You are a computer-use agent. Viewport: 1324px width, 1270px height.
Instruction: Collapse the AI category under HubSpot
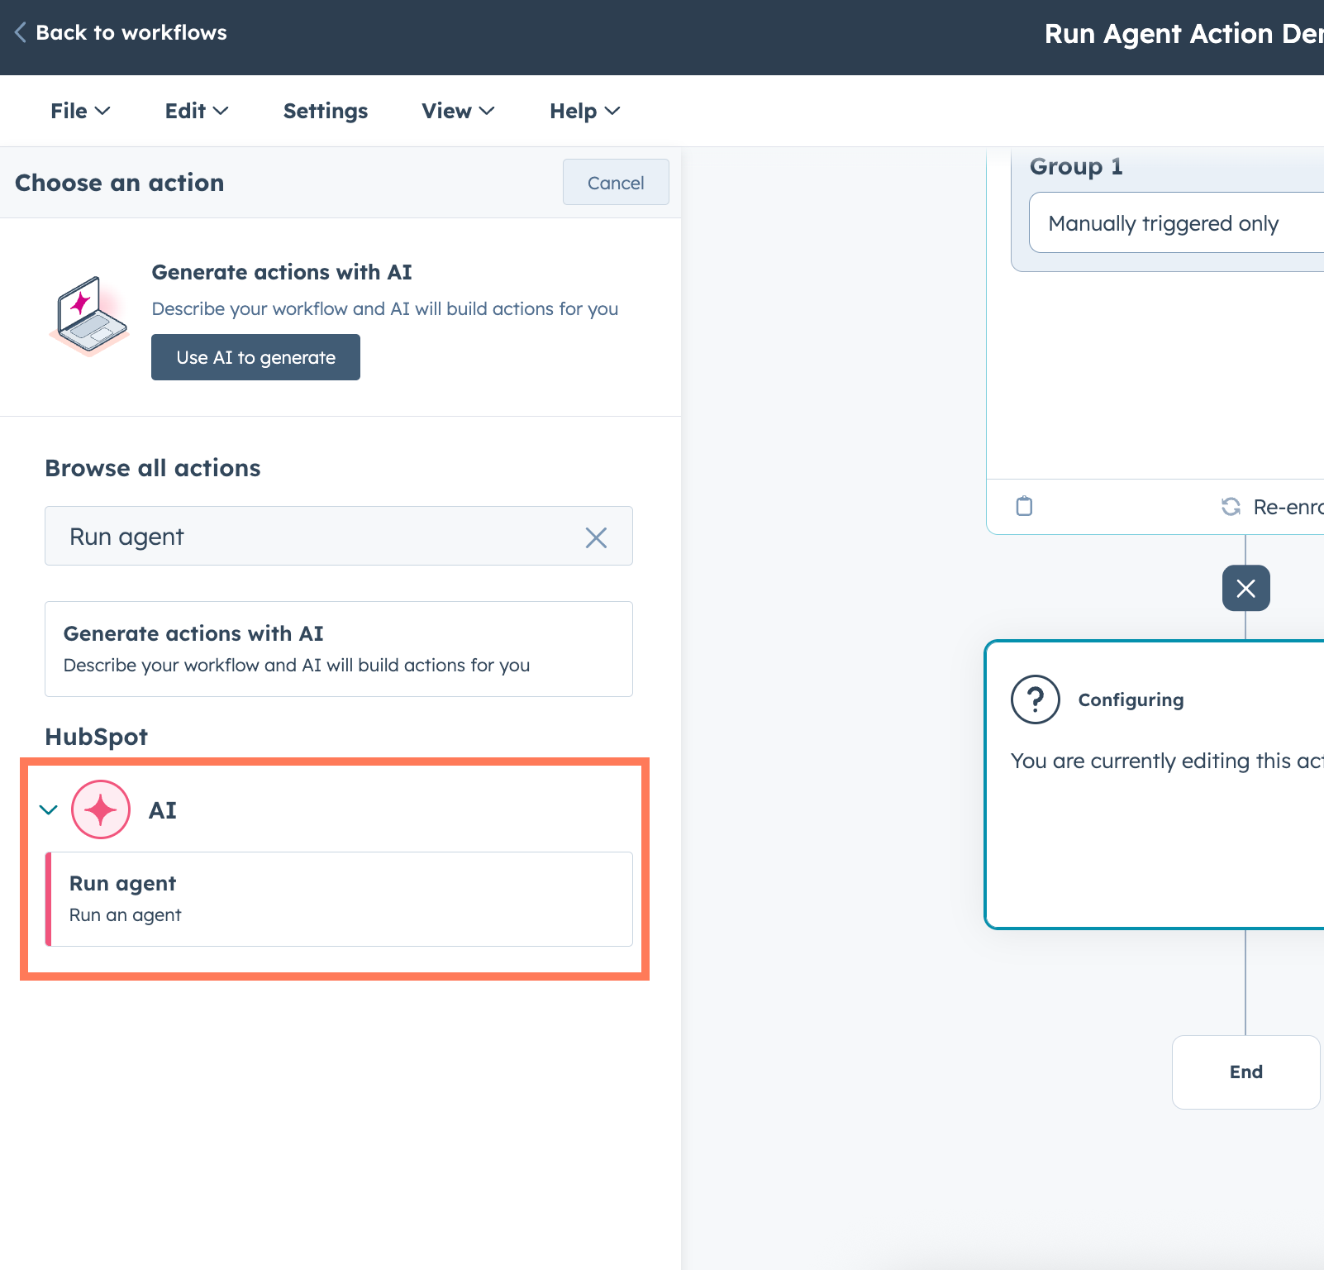47,810
